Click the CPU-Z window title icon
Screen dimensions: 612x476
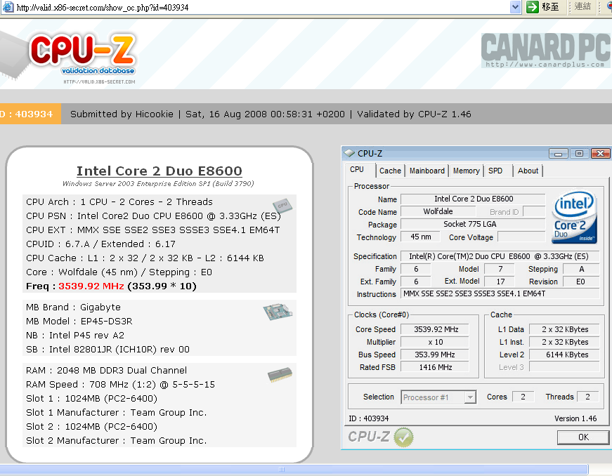tap(349, 153)
